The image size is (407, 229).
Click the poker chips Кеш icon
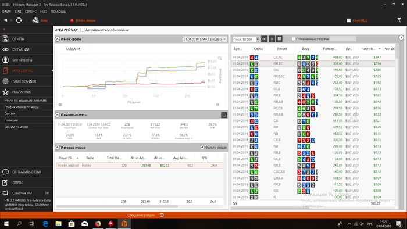(x=35, y=20)
